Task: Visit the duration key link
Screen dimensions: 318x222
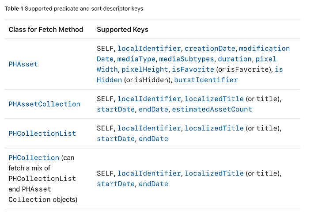Action: [x=235, y=59]
